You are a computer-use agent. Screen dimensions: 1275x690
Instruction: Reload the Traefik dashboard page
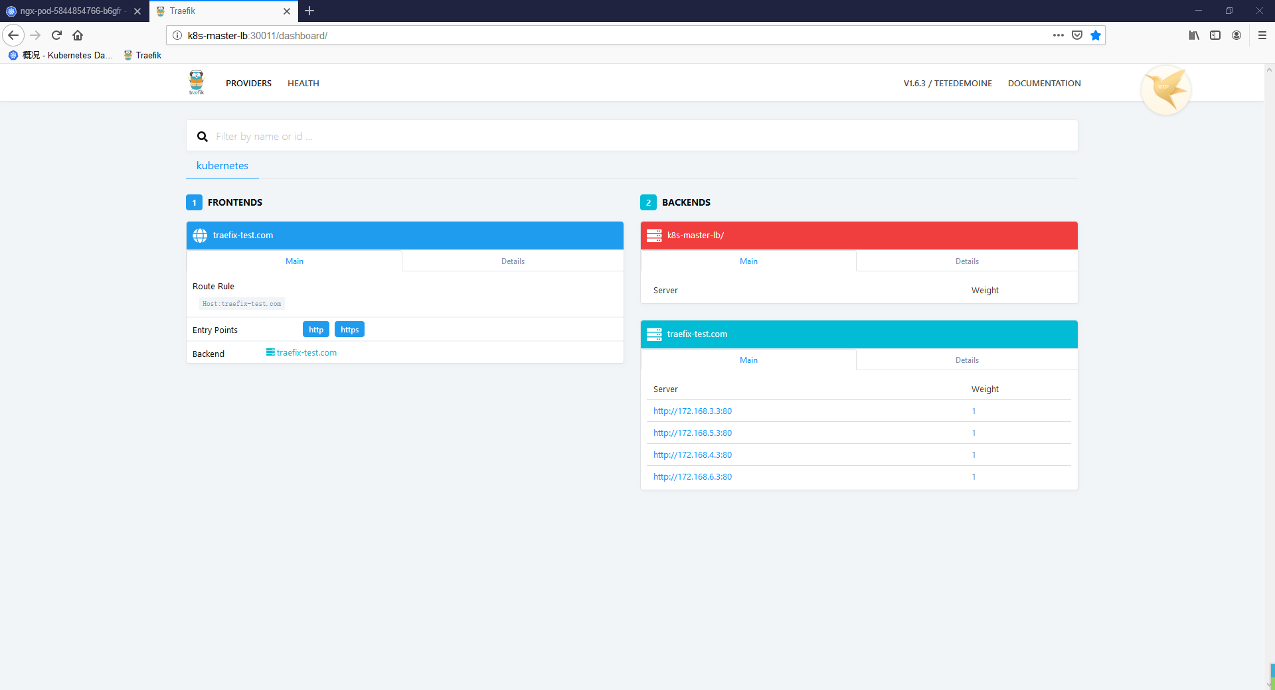(56, 35)
